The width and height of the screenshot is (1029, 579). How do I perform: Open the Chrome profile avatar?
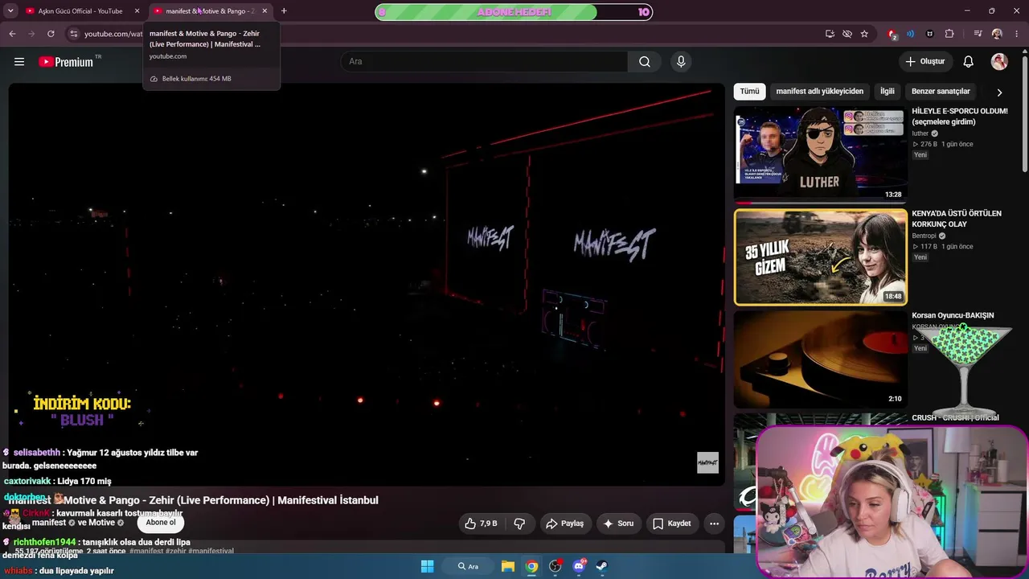(x=997, y=34)
